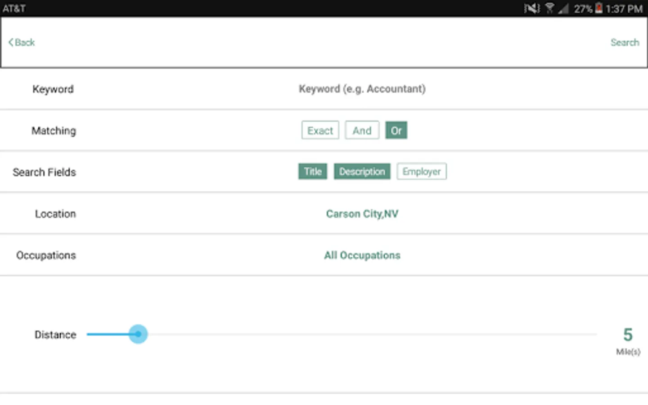648x405 pixels.
Task: Tap the 1:37 PM clock
Action: point(624,9)
